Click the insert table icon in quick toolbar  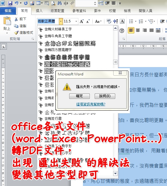38,3
